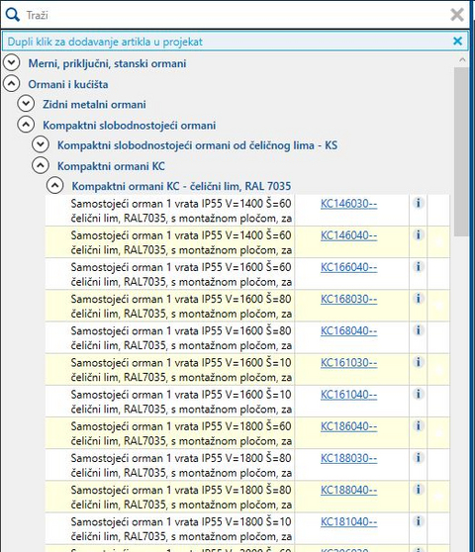Select the Kompaktni ormani KC label
The image size is (475, 552).
coord(111,166)
